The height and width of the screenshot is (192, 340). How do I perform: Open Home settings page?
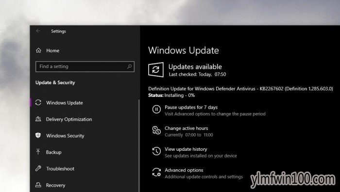tap(52, 50)
